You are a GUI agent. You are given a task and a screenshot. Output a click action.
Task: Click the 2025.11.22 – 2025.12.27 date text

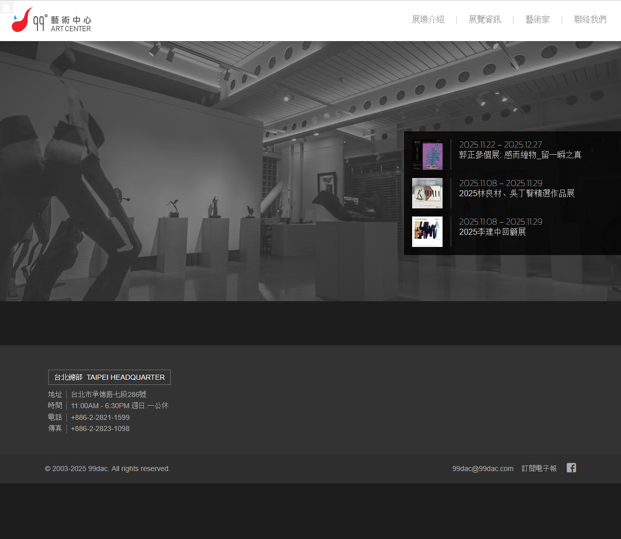click(500, 145)
